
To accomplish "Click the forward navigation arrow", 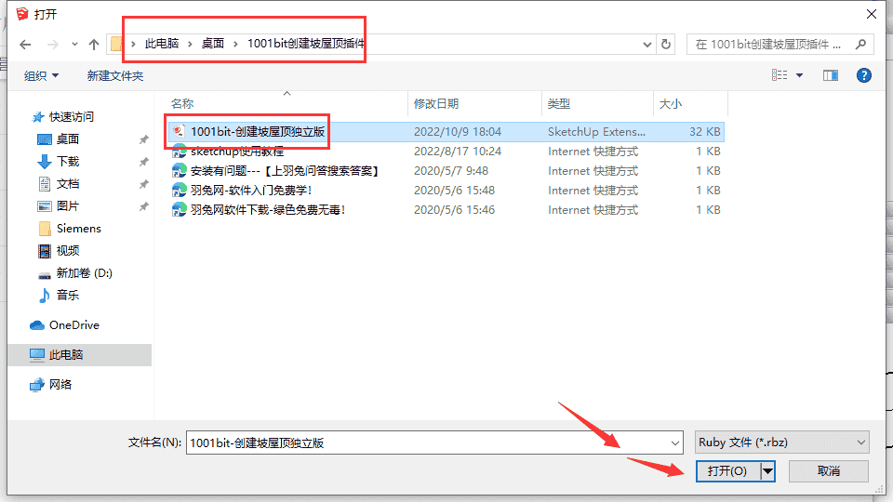I will 52,45.
